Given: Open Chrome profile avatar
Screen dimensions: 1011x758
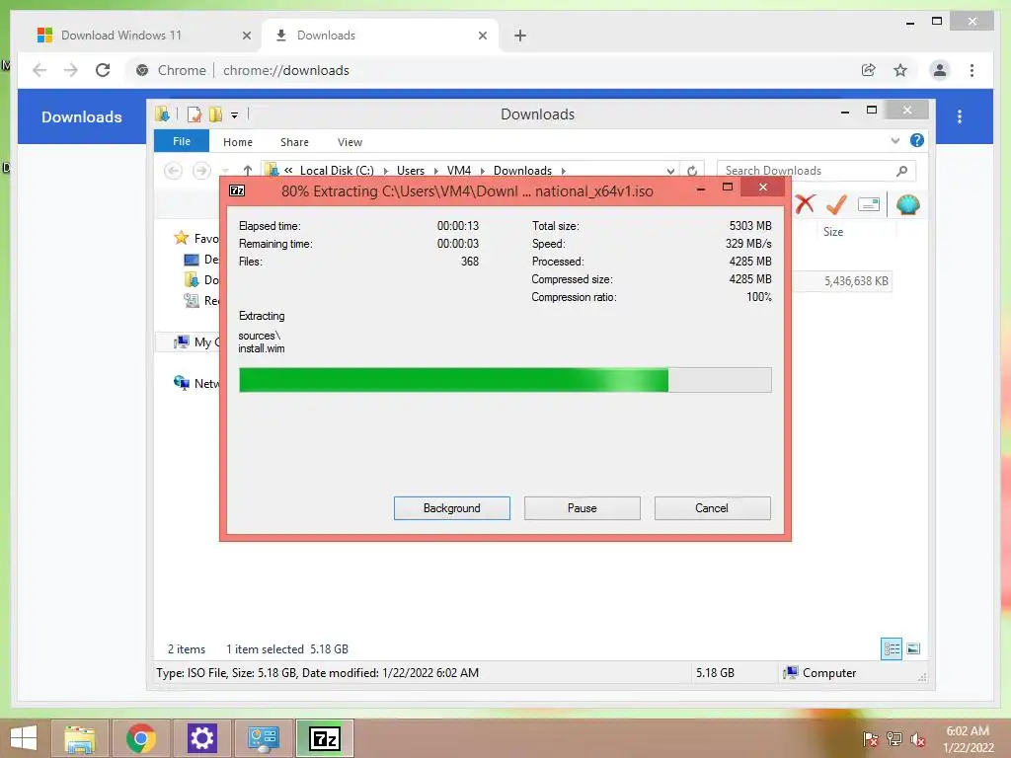Looking at the screenshot, I should (x=940, y=70).
